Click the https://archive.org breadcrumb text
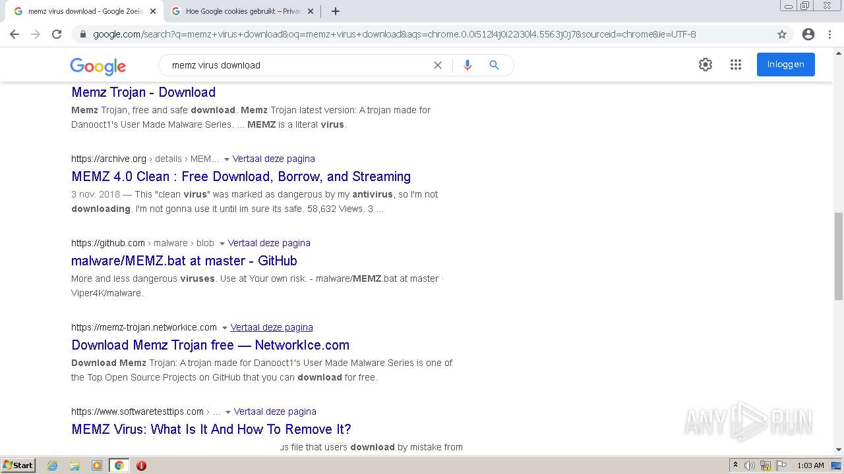 (x=109, y=159)
